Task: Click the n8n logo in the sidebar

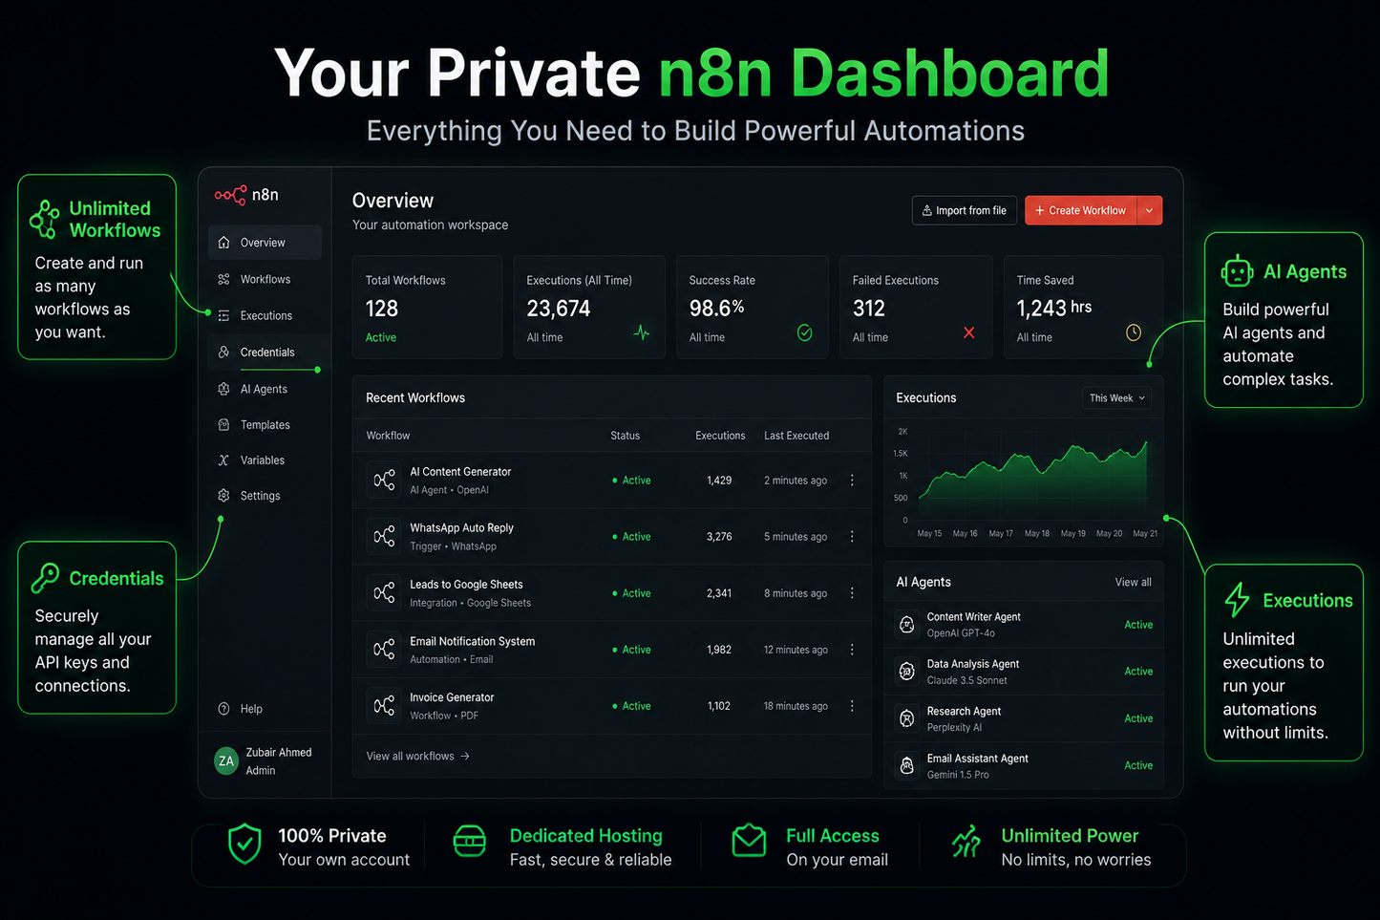Action: pyautogui.click(x=246, y=195)
